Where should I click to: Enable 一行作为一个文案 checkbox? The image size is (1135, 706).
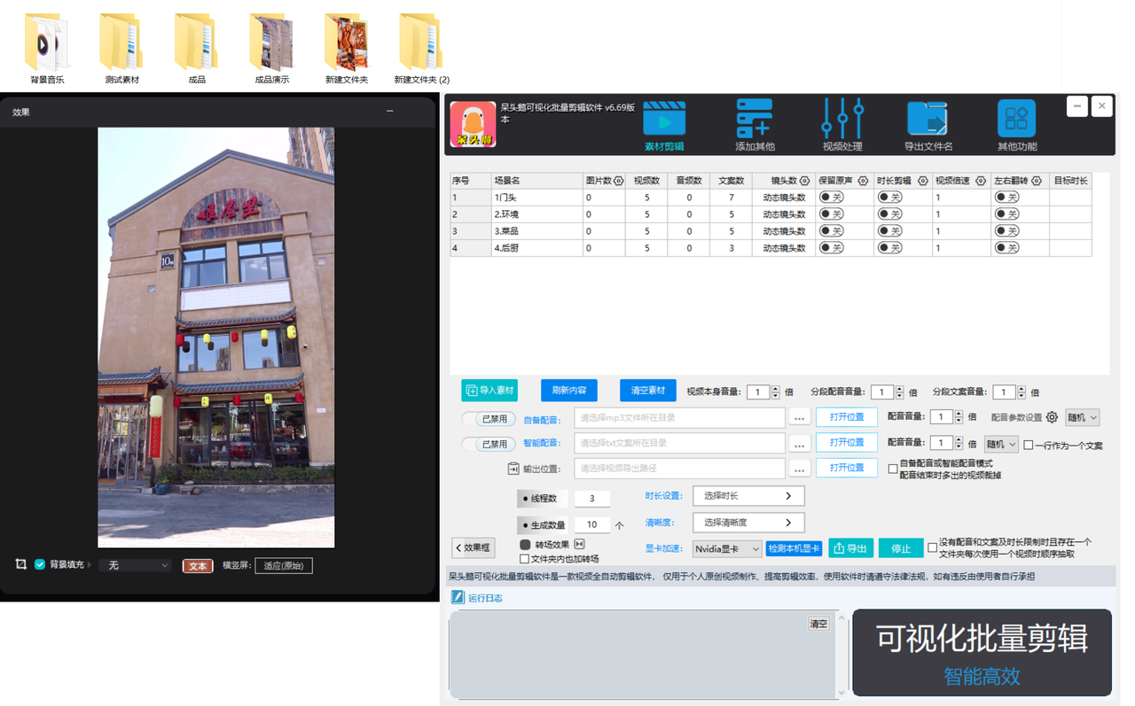pos(1029,445)
